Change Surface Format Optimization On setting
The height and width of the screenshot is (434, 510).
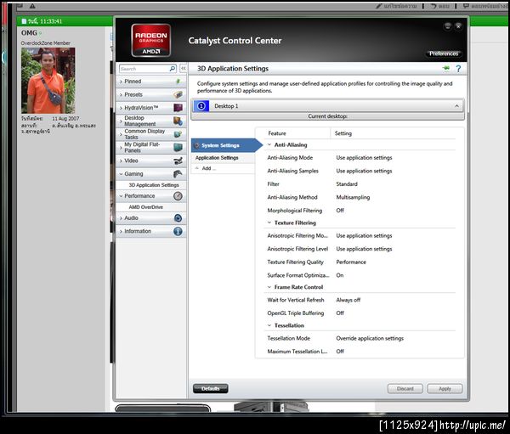[339, 275]
